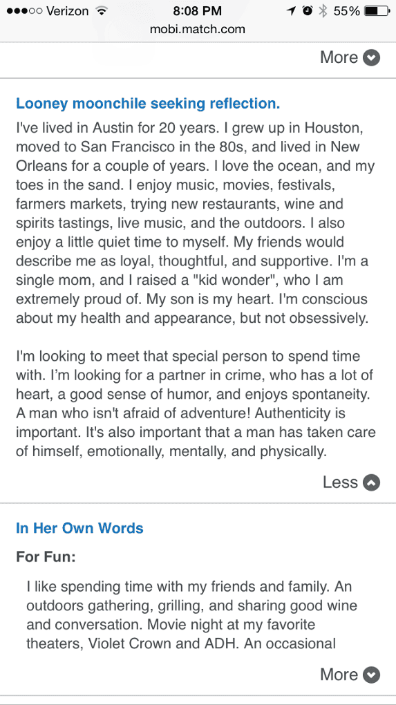Expand the top More section chevron
Viewport: 396px width, 705px height.
[x=371, y=57]
